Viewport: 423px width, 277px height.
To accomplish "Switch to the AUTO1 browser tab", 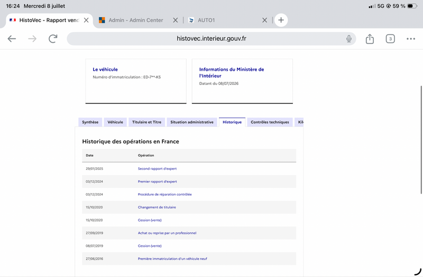I will pos(206,20).
